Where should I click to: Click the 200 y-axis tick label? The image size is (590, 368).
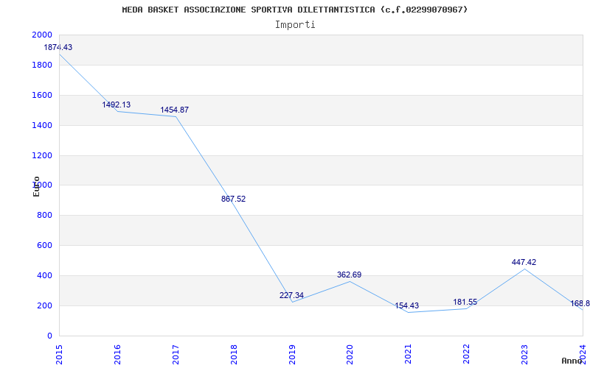click(44, 305)
